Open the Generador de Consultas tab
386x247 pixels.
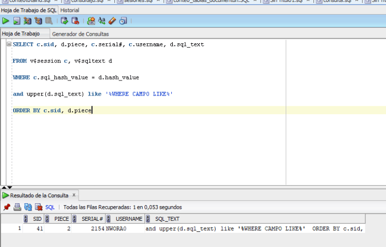[x=80, y=34]
